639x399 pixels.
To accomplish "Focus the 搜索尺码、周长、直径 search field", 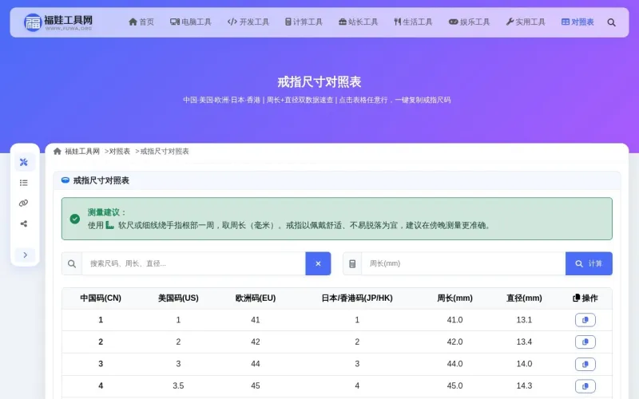I will click(x=193, y=264).
